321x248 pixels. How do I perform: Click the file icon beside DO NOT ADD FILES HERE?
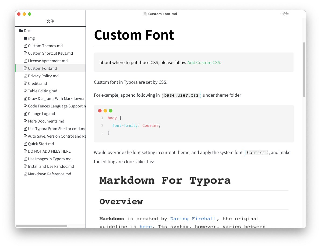[x=25, y=151]
